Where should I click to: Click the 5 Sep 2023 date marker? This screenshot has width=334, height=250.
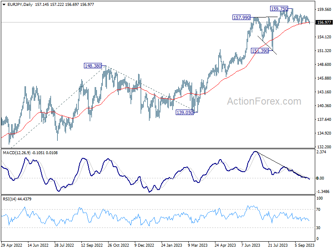click(x=305, y=245)
